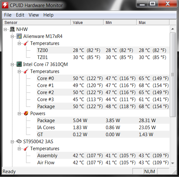Select the Core #0 row
This screenshot has height=177, width=179.
tap(103, 78)
